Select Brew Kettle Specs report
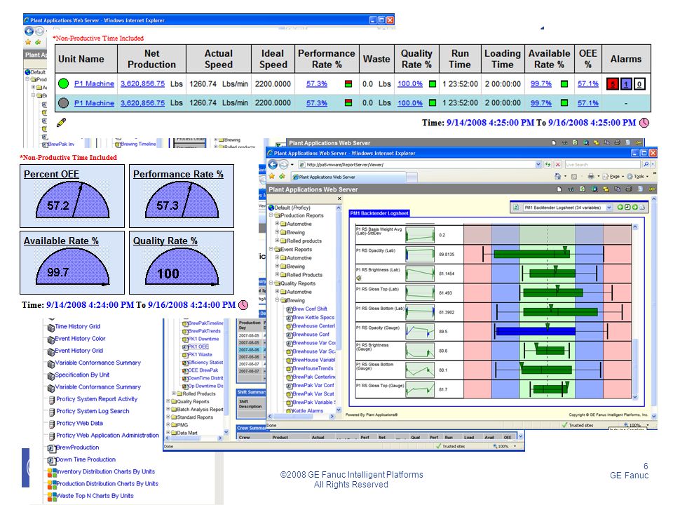This screenshot has width=673, height=505. point(313,317)
